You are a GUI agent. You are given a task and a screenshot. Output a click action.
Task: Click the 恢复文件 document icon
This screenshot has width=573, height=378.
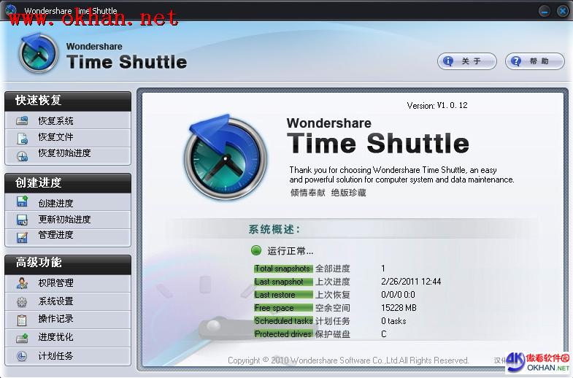pos(23,139)
